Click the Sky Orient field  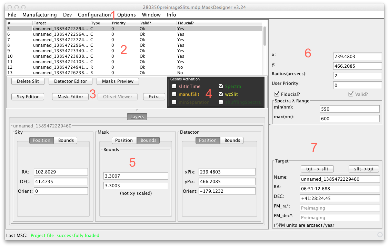61,191
